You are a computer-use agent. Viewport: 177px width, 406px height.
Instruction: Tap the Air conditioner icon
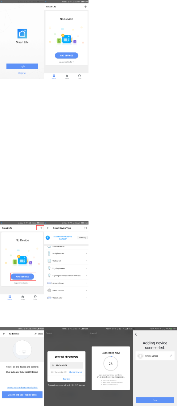click(x=49, y=283)
